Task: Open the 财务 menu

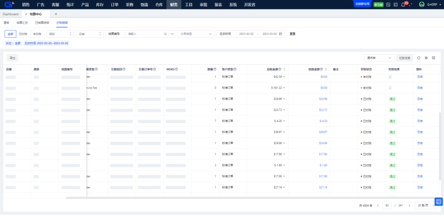Action: tap(174, 5)
